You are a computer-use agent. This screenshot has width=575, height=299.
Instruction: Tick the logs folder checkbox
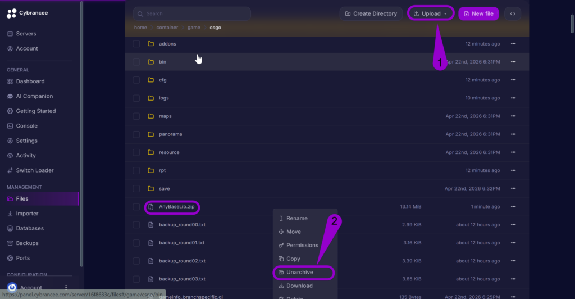(x=136, y=98)
